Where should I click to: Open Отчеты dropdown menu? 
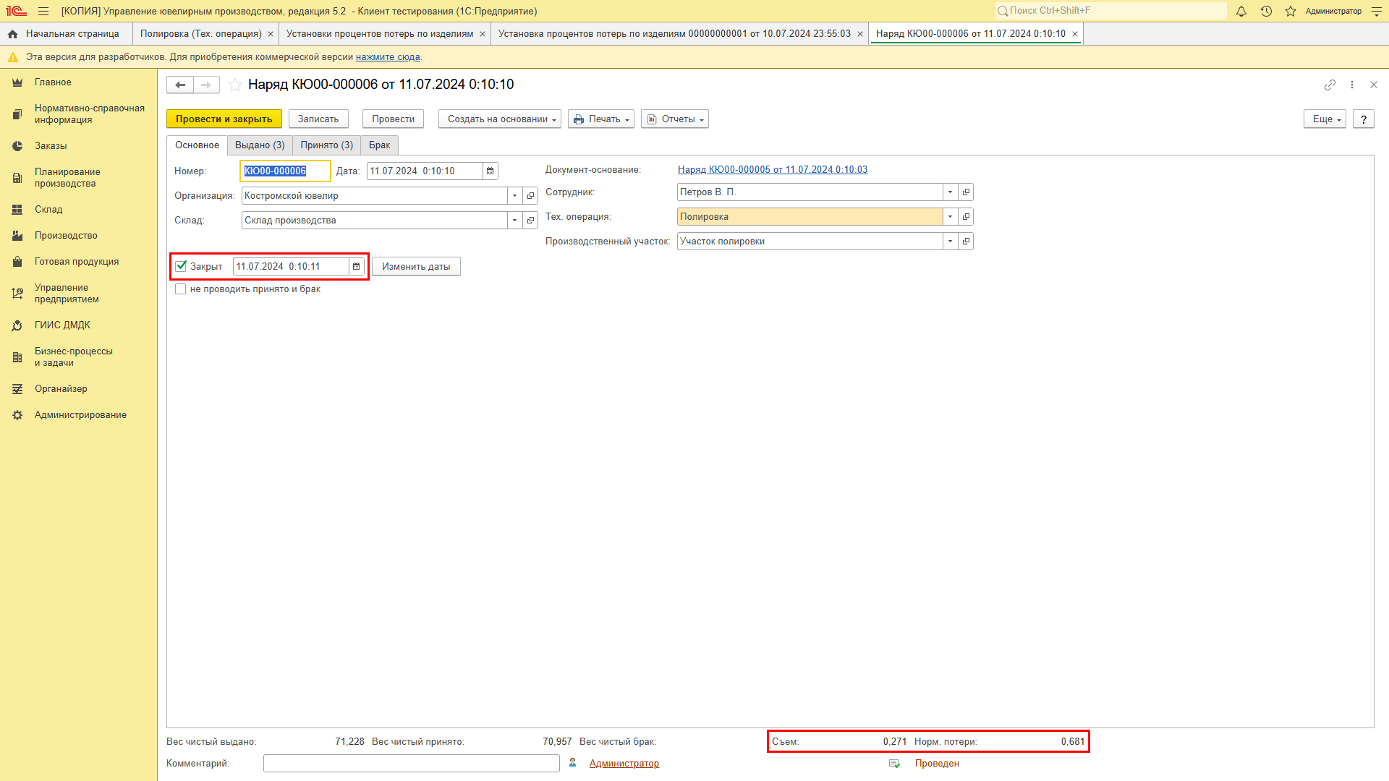(x=675, y=119)
